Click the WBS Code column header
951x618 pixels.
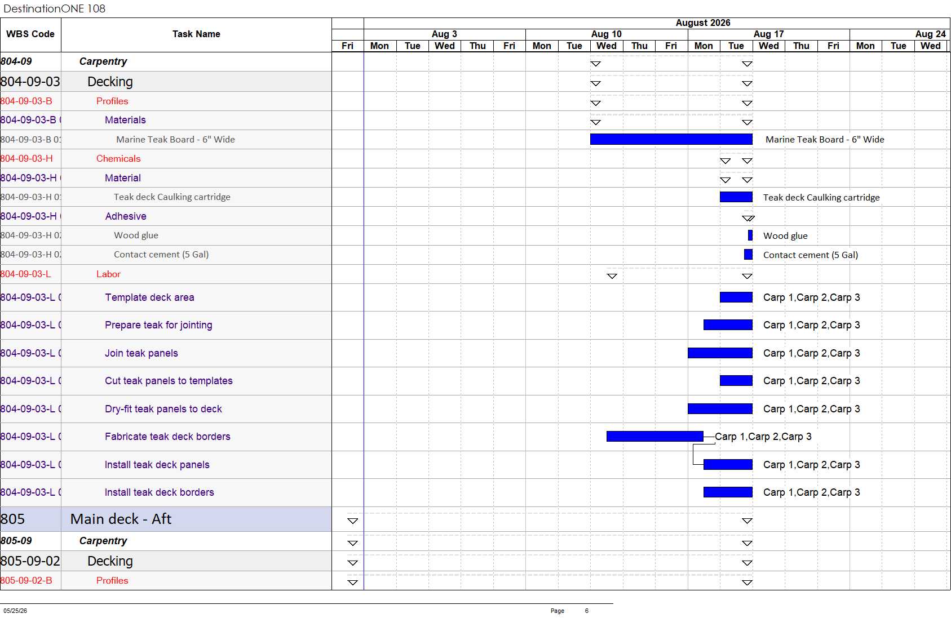[30, 34]
